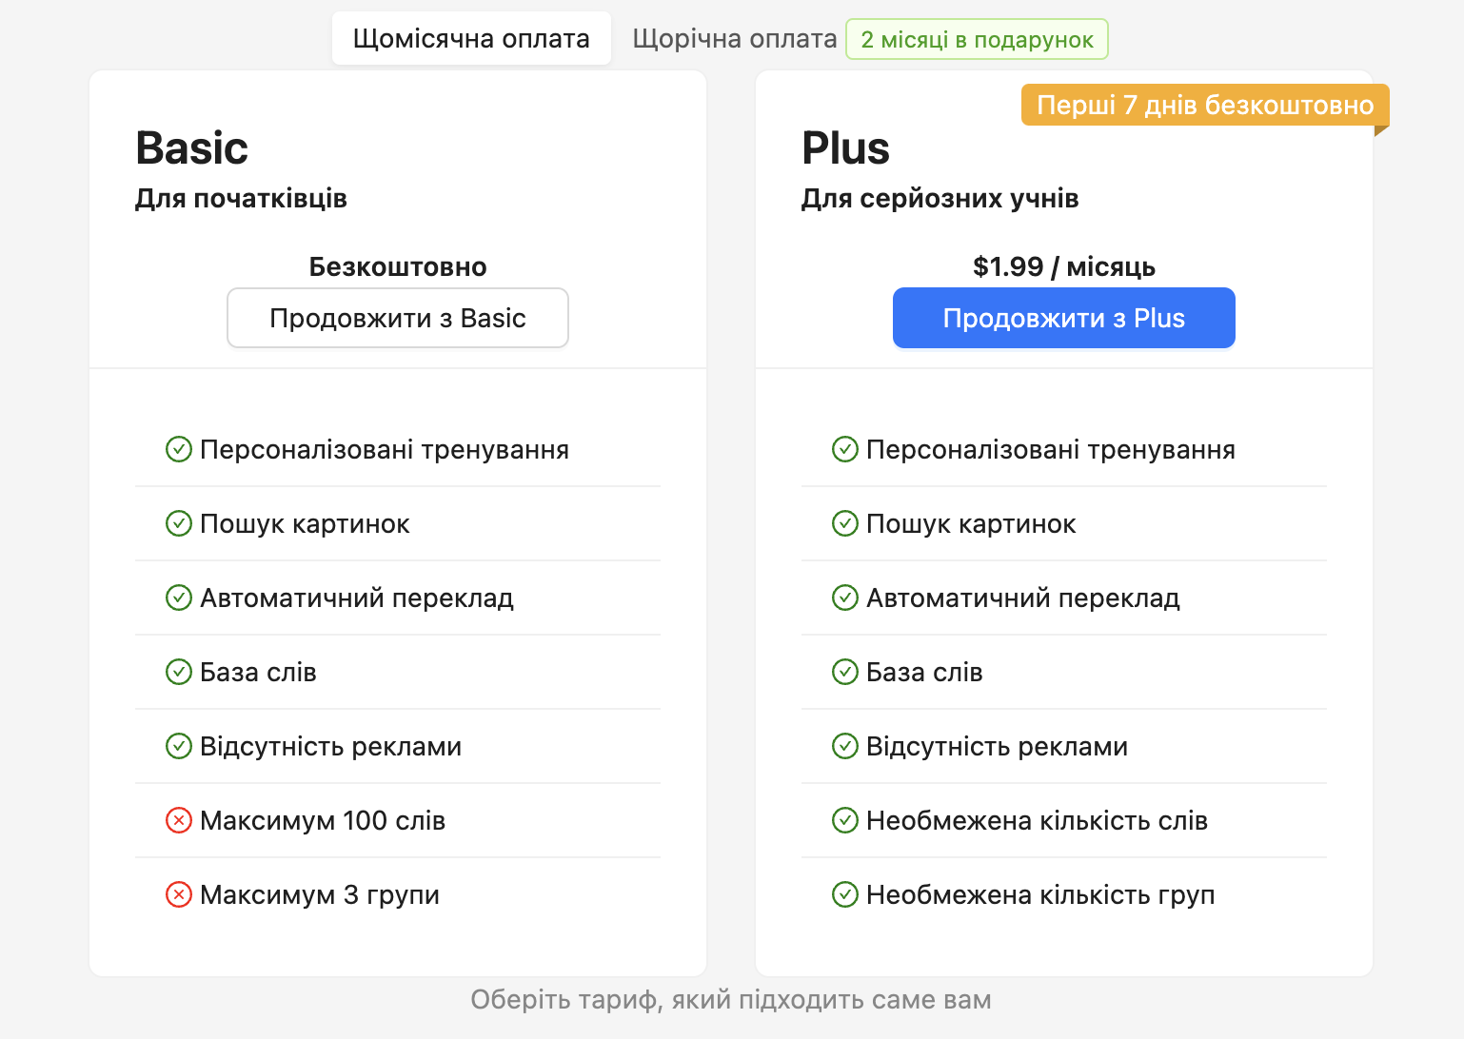This screenshot has width=1464, height=1039.
Task: Click Plus check icon for Відсутність реклами
Action: pyautogui.click(x=845, y=746)
